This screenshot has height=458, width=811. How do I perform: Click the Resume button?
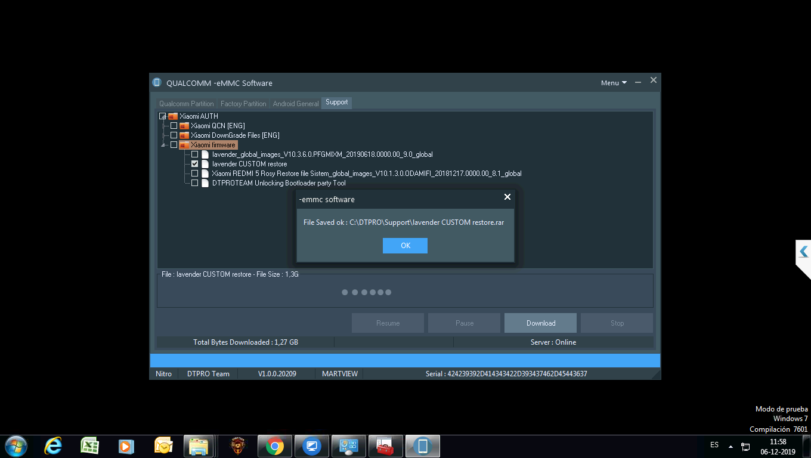click(x=388, y=323)
